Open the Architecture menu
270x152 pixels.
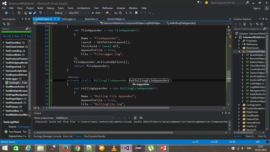click(84, 8)
